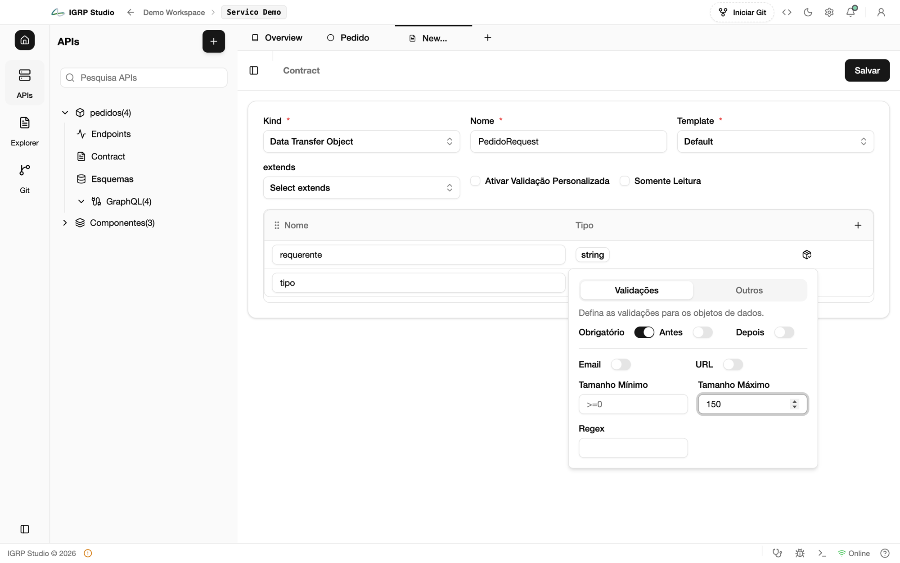Image resolution: width=900 pixels, height=563 pixels.
Task: Open the user profile icon
Action: pyautogui.click(x=881, y=12)
